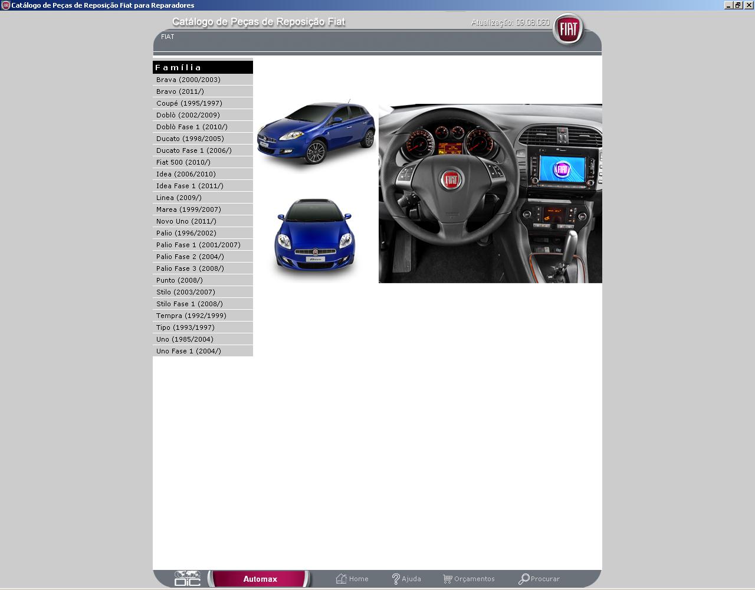This screenshot has height=590, width=755.
Task: Pick Palio (1996/2002) from list
Action: (x=203, y=233)
